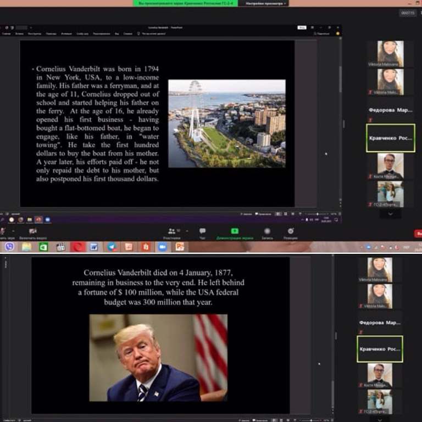422x422 pixels.
Task: Open Telegram from the Windows taskbar
Action: point(112,247)
